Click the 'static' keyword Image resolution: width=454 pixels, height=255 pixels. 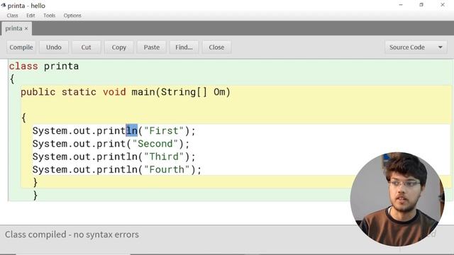[79, 92]
